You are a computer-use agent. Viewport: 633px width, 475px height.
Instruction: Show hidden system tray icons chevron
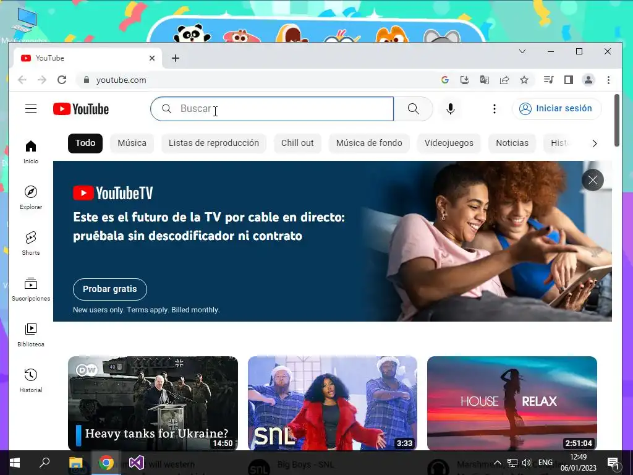498,463
